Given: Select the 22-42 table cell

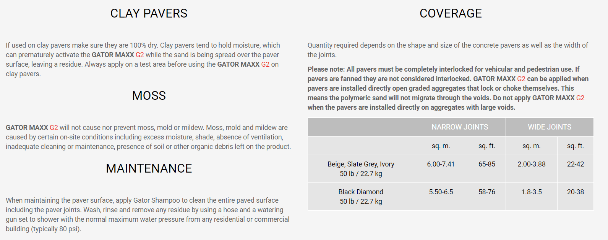Looking at the screenshot, I should point(575,164).
